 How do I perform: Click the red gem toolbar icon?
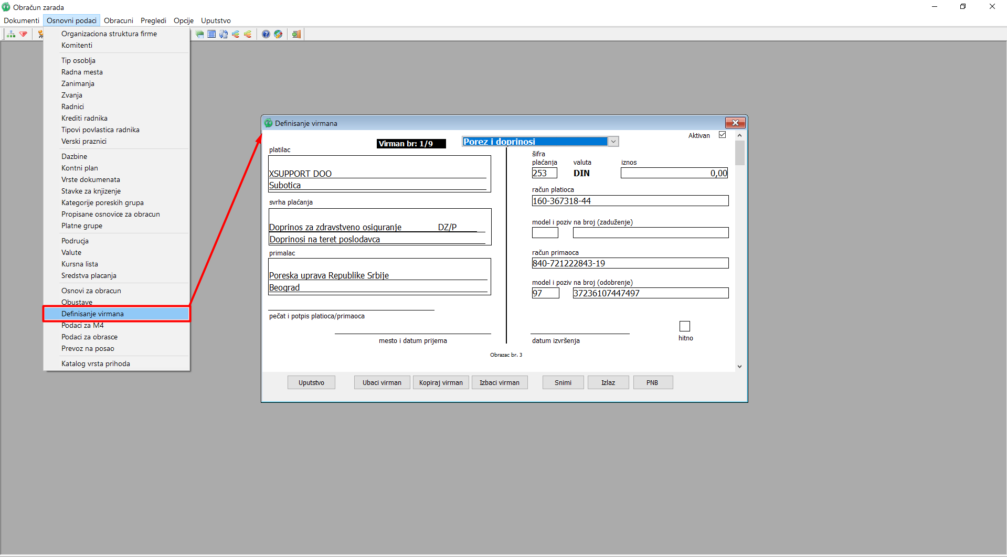23,34
